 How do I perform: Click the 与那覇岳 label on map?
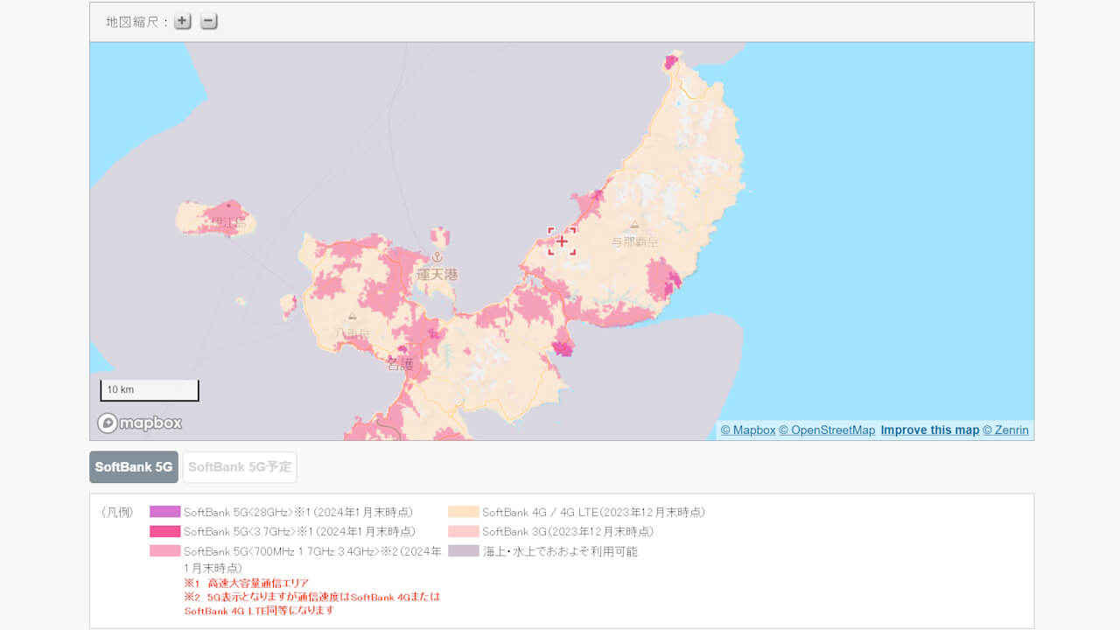click(x=634, y=241)
